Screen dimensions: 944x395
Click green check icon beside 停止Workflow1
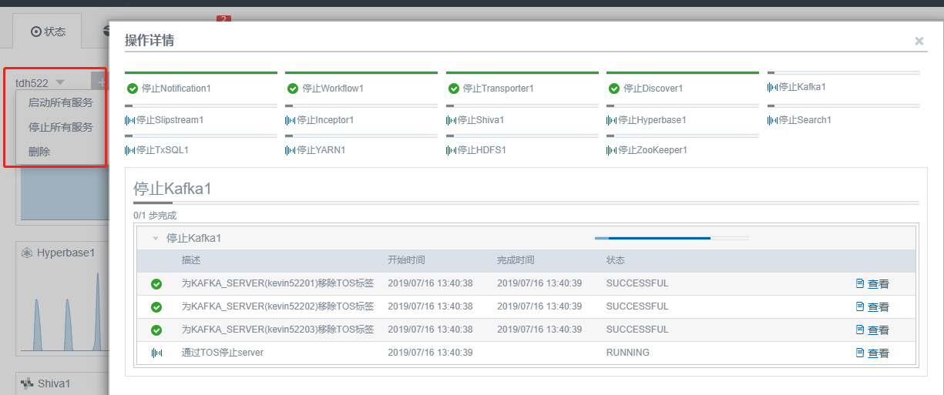(x=293, y=89)
